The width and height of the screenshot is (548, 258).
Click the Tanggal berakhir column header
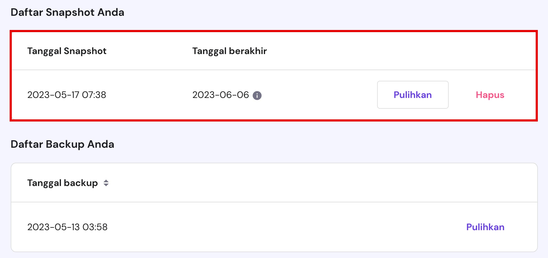point(230,51)
